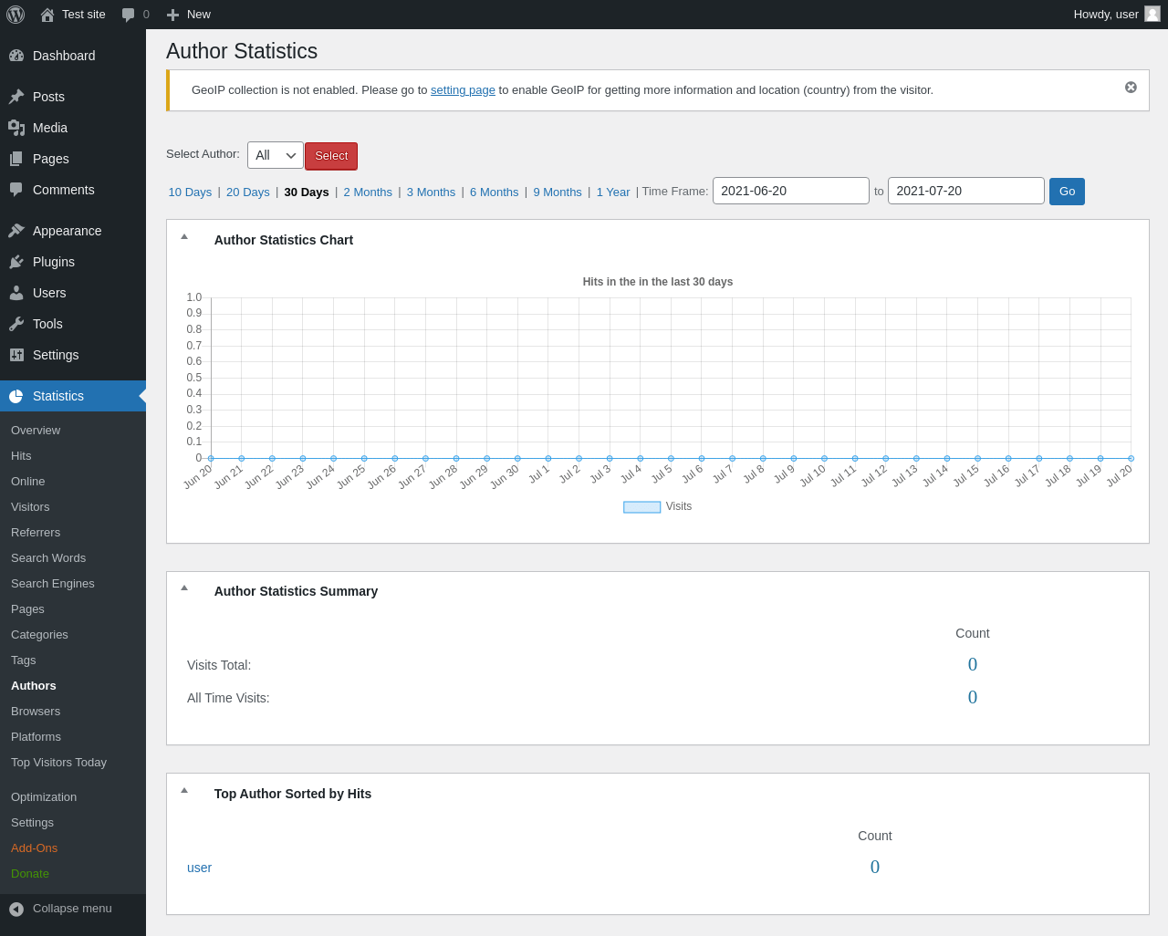Click the WordPress logo icon

point(16,15)
